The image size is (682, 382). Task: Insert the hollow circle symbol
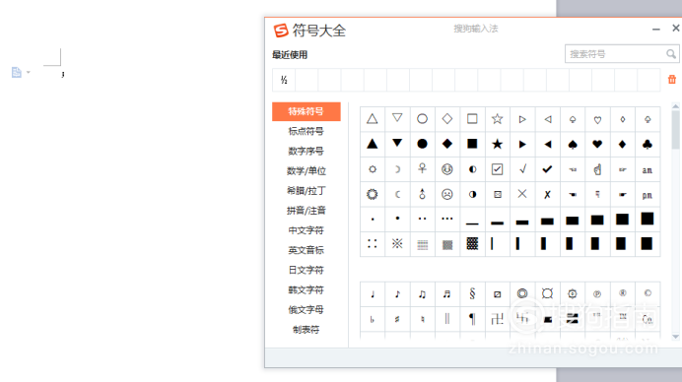[x=423, y=119]
